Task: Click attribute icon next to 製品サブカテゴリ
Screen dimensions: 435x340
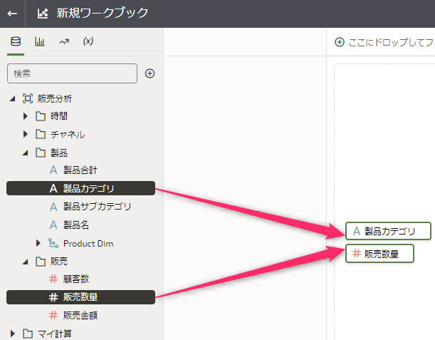Action: (53, 207)
